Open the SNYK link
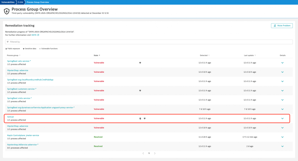 pyautogui.click(x=34, y=35)
